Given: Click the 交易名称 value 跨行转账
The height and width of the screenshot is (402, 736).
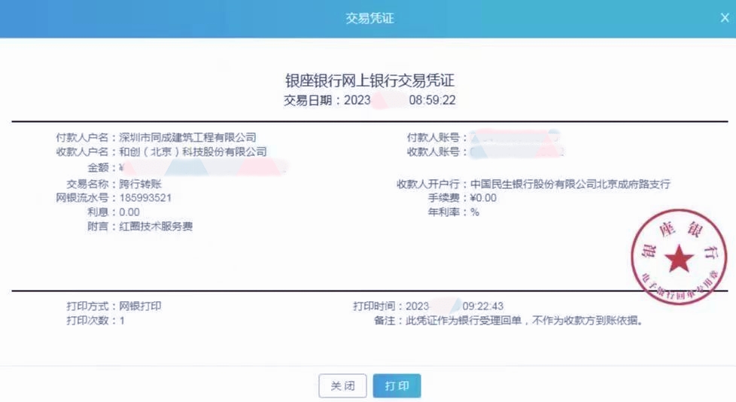Looking at the screenshot, I should [x=141, y=183].
